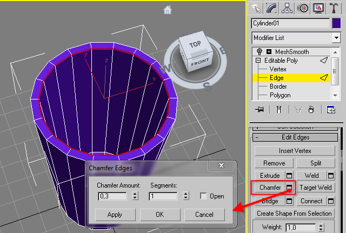Select Editable Poly in the stack

pos(281,60)
